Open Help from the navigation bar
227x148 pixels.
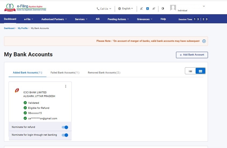coord(163,19)
